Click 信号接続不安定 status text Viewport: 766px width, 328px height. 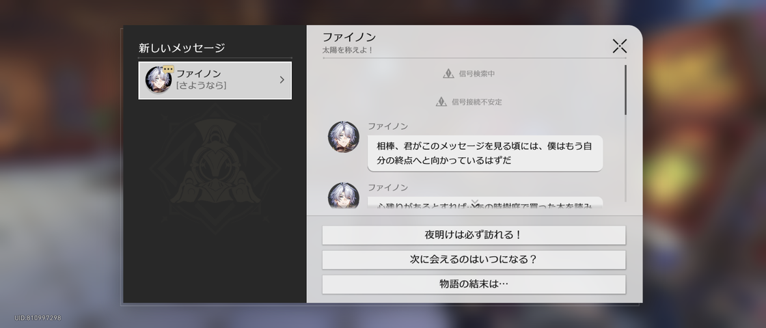[476, 102]
